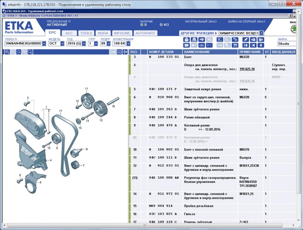Open the МОДЕЛЬ dropdown showing OCT
Image resolution: width=303 pixels, height=230 pixels.
pos(62,43)
